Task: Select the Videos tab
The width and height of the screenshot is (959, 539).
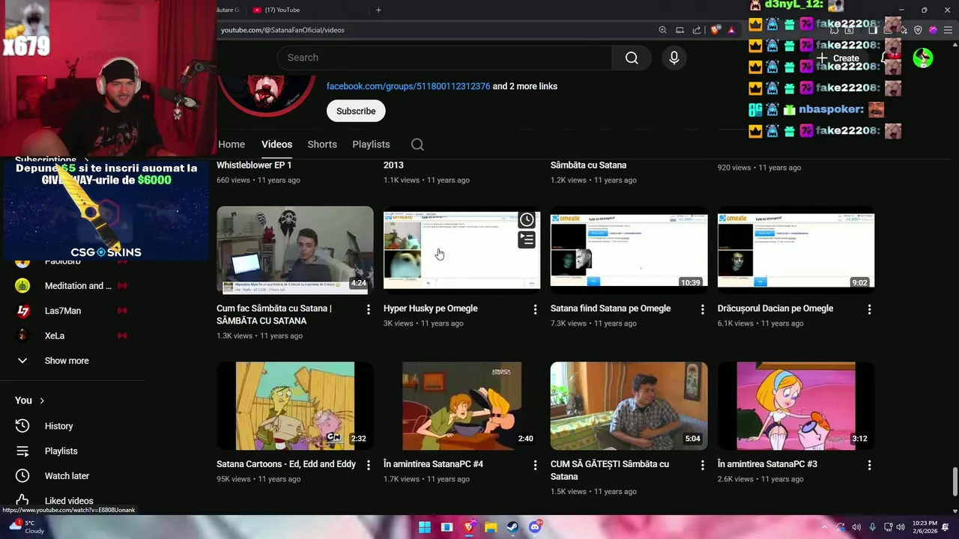Action: pos(276,144)
